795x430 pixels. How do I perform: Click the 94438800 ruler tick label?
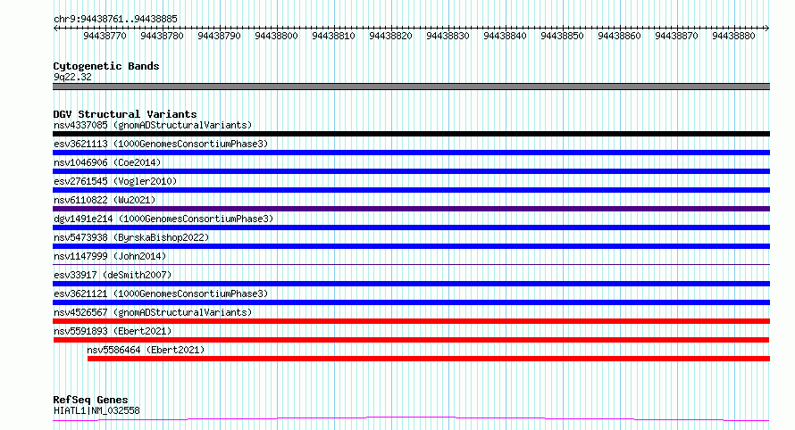pyautogui.click(x=276, y=36)
